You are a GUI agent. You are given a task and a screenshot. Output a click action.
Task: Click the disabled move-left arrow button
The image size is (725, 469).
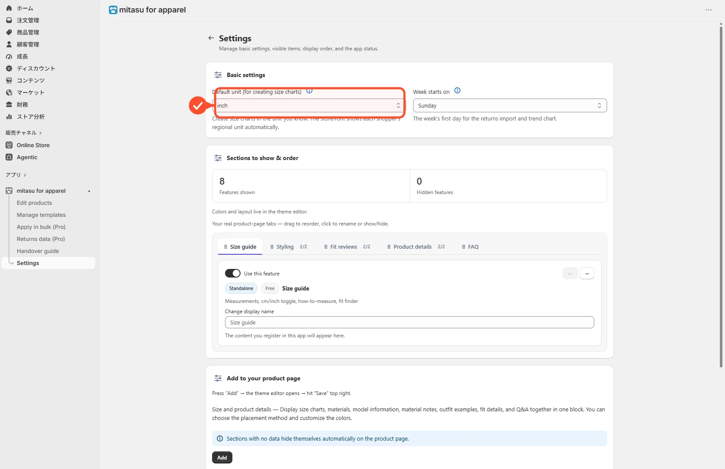click(570, 273)
